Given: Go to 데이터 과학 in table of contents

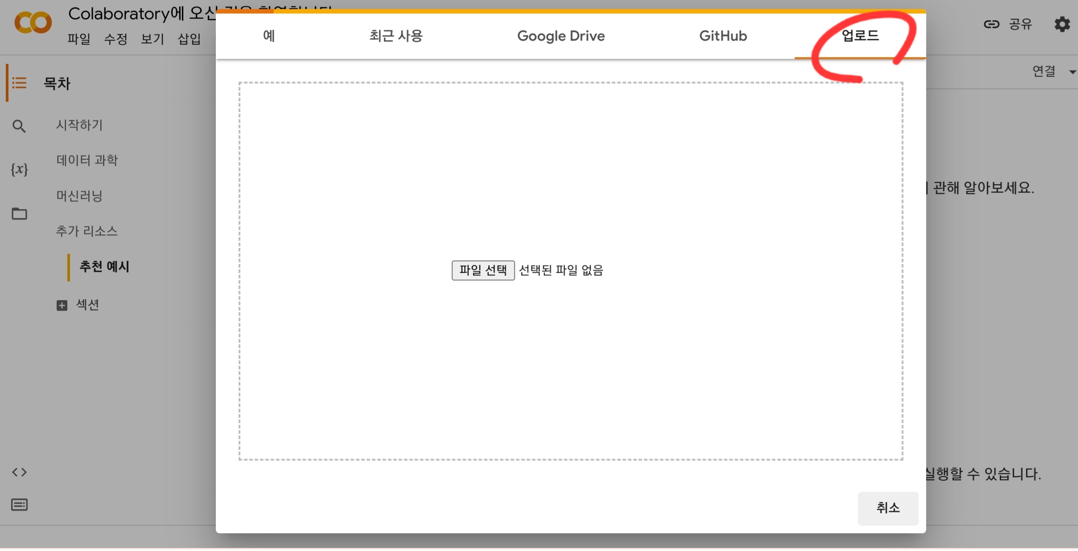Looking at the screenshot, I should (x=87, y=160).
